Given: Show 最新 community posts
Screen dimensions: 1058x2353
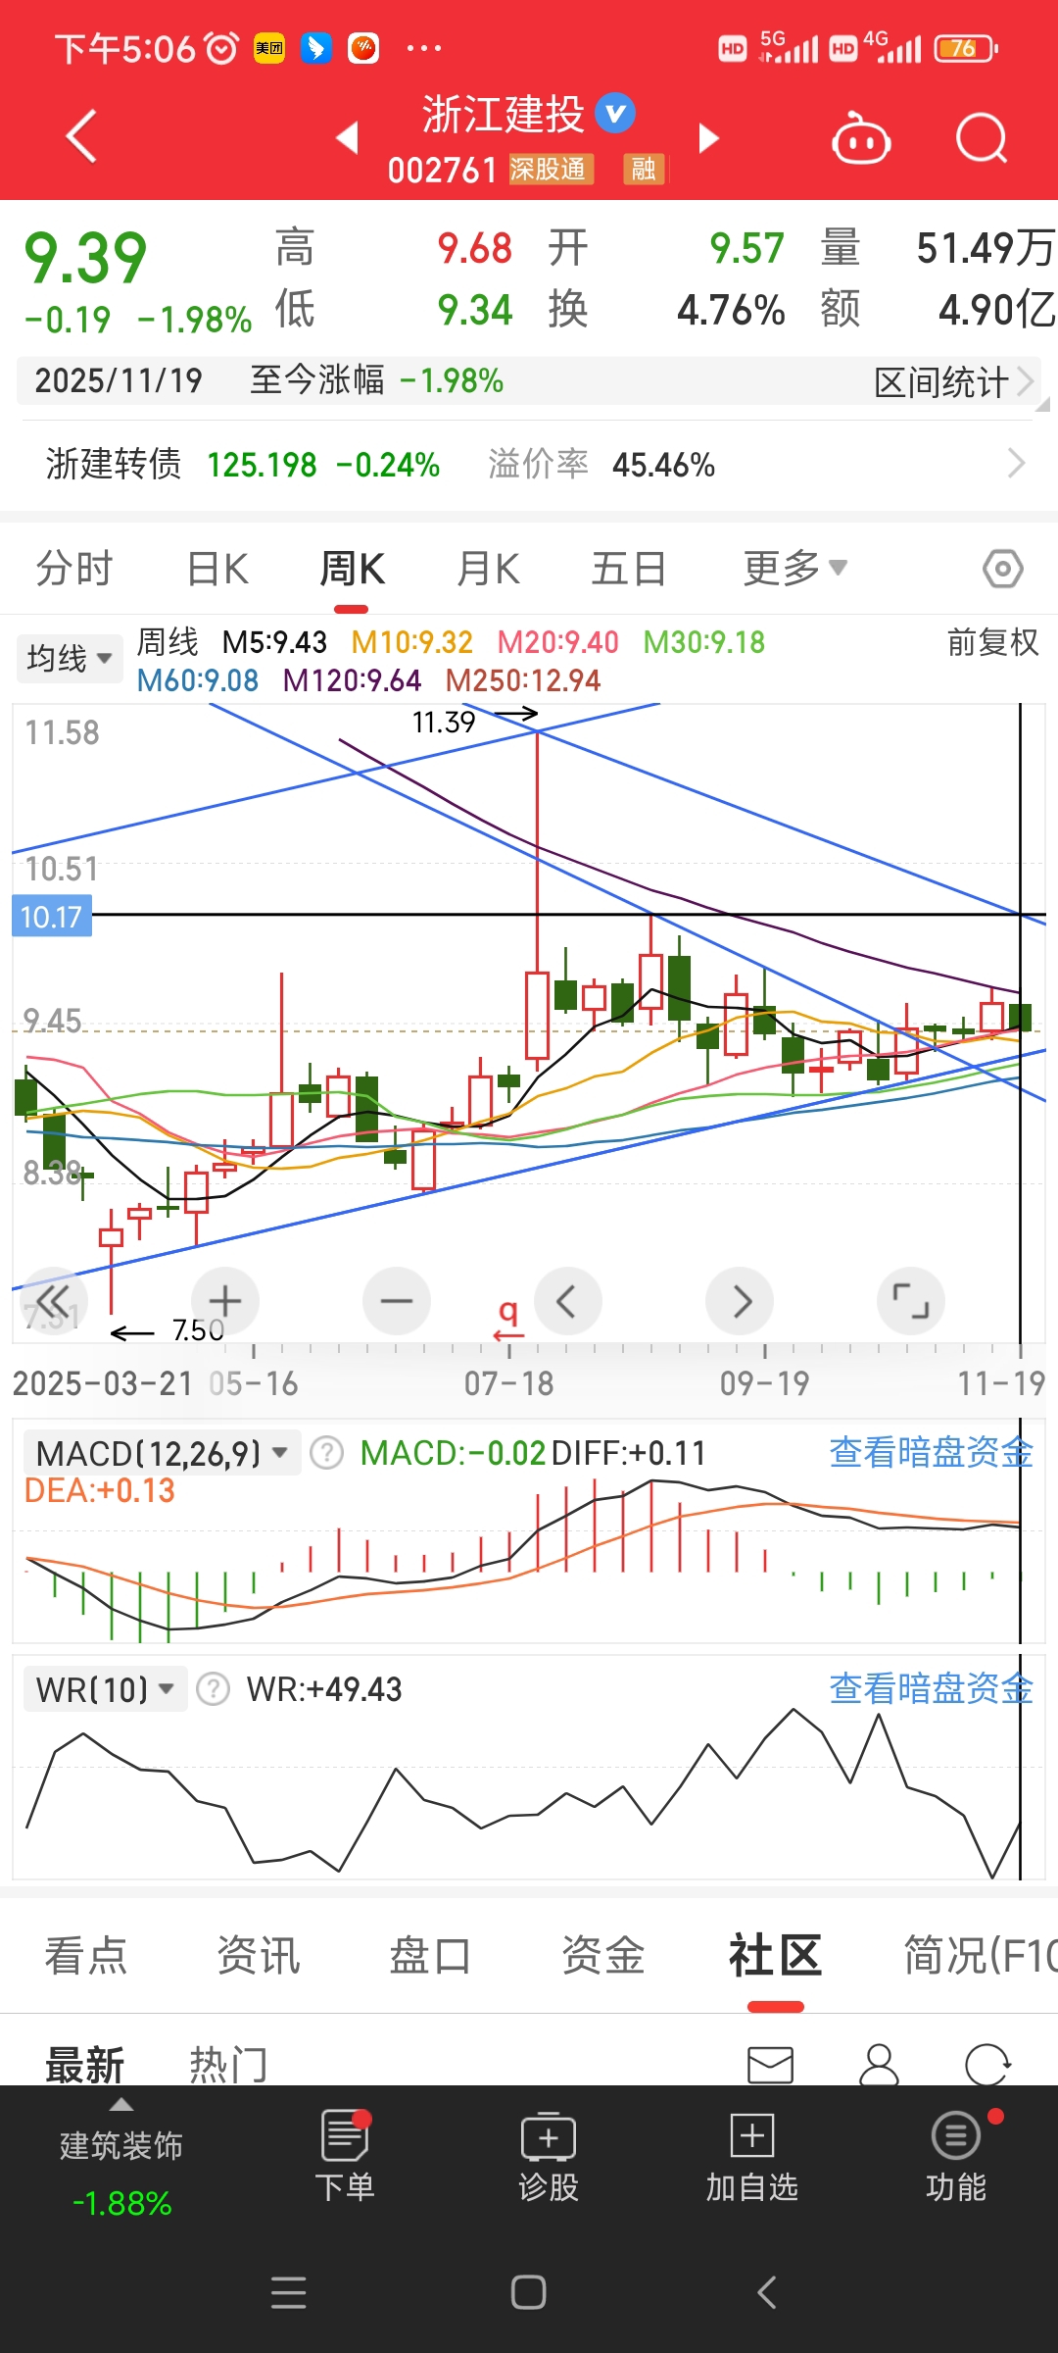Looking at the screenshot, I should point(84,2065).
